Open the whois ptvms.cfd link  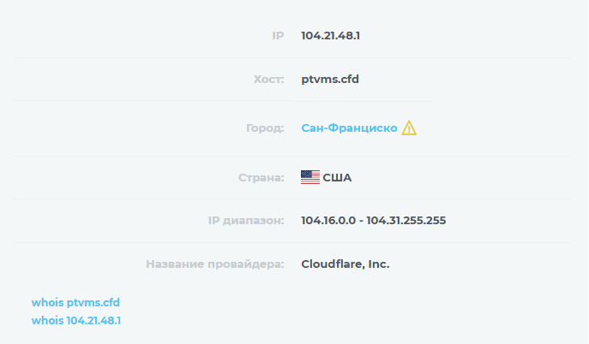click(75, 303)
